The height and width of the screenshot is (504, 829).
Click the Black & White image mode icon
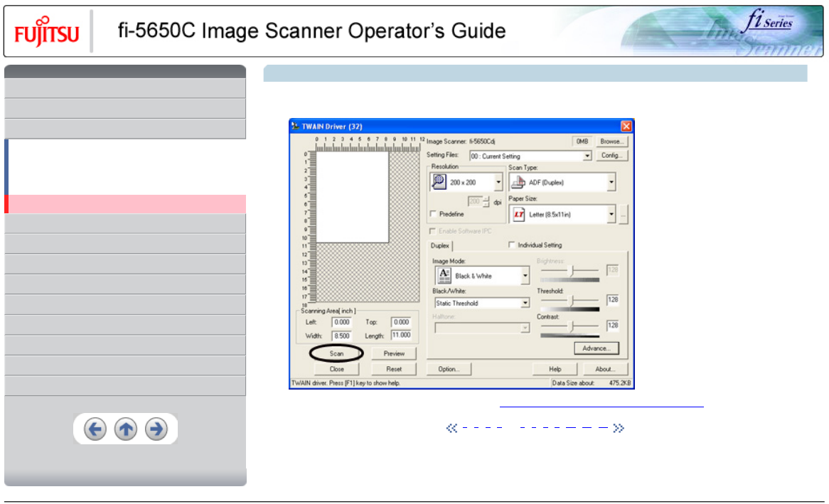[x=444, y=276]
